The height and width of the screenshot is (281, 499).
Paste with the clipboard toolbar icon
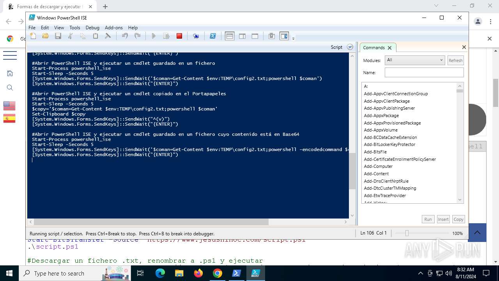click(95, 36)
